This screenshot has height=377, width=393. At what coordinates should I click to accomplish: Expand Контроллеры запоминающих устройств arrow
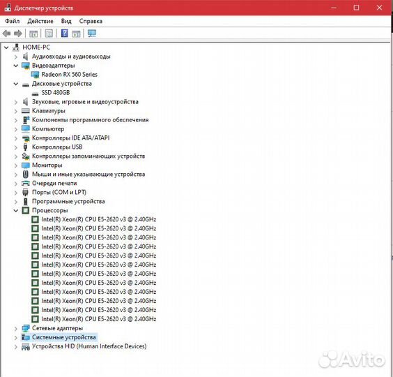16,156
